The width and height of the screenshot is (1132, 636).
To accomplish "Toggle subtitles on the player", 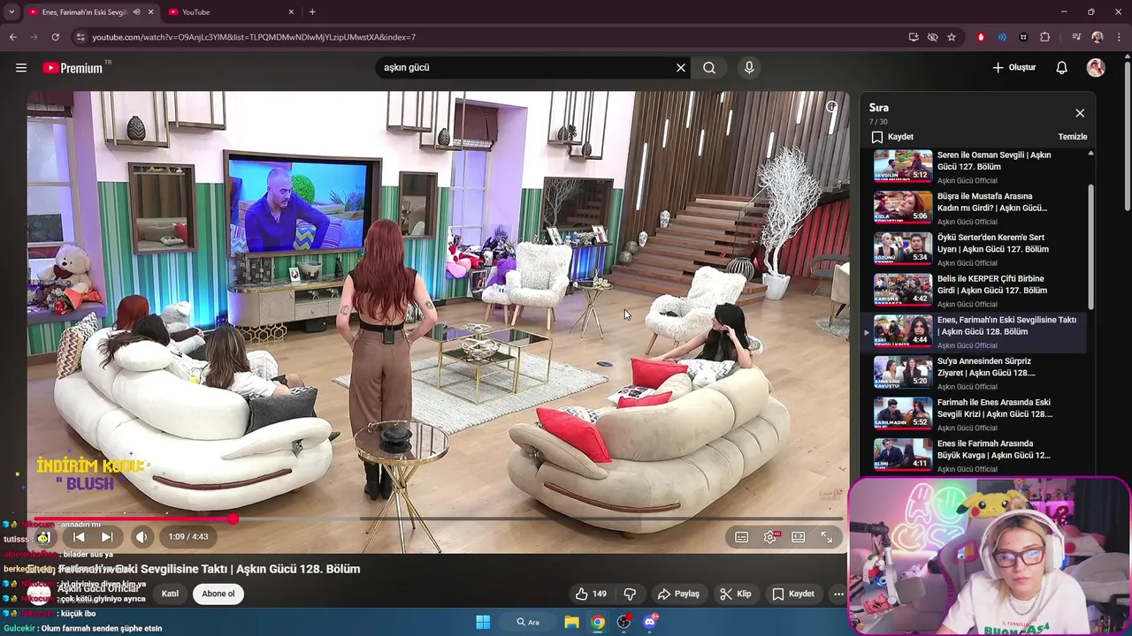I will (742, 536).
